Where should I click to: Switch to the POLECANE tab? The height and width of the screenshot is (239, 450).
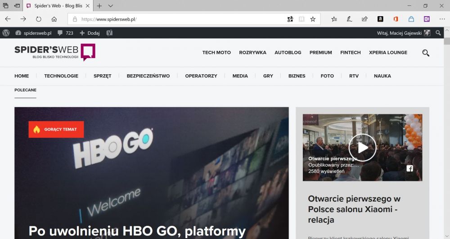[25, 90]
